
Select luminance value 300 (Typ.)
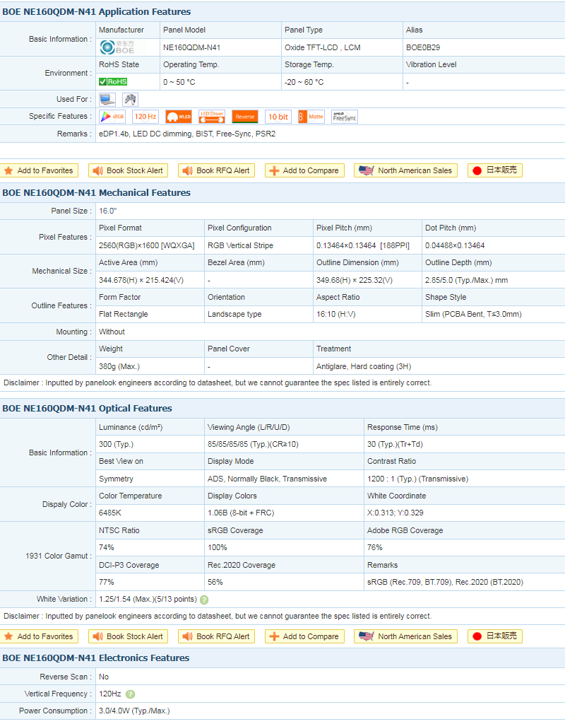[x=116, y=444]
